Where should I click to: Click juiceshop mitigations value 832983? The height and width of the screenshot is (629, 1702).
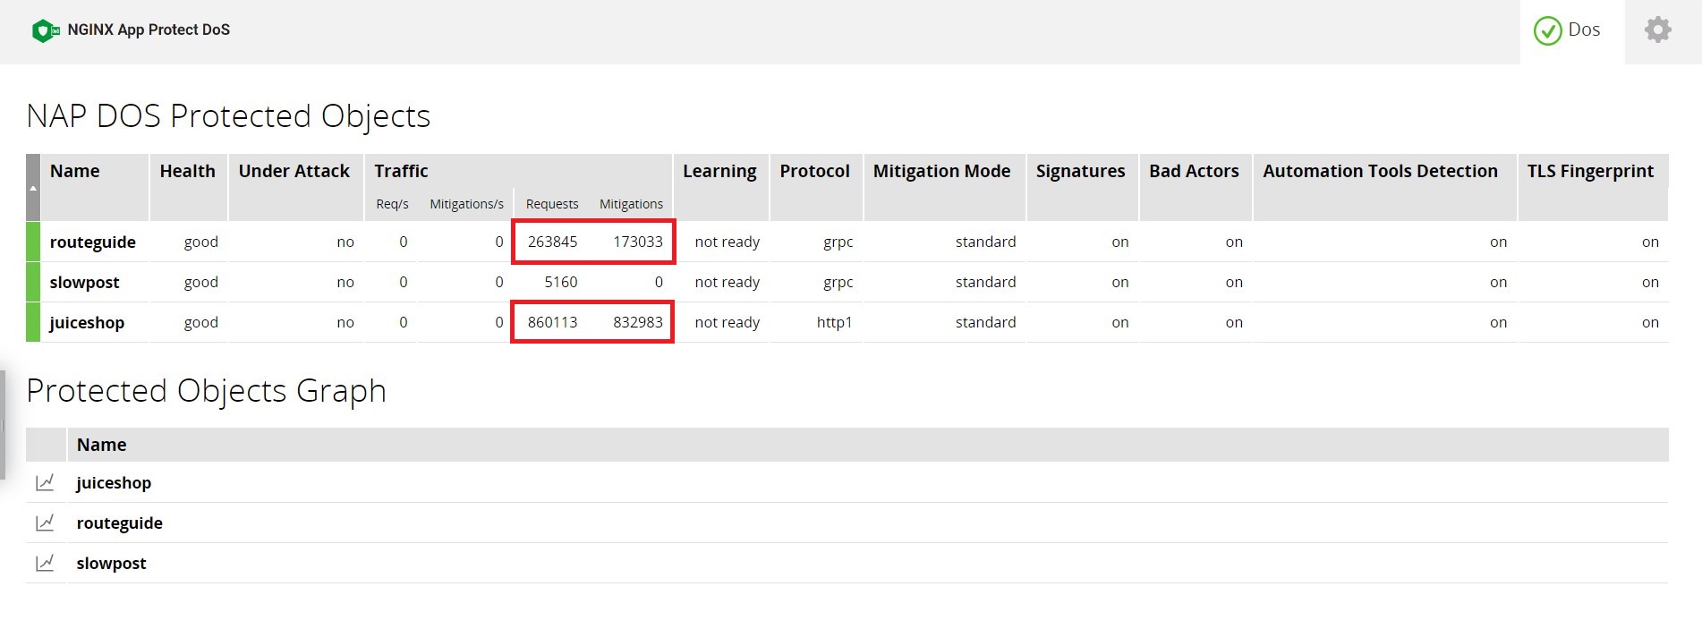point(638,322)
